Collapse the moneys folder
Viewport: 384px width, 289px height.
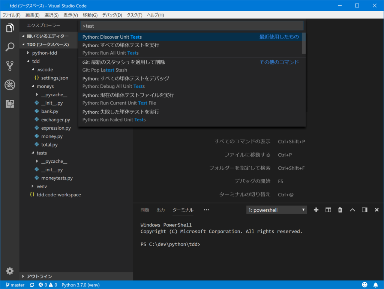[x=45, y=86]
